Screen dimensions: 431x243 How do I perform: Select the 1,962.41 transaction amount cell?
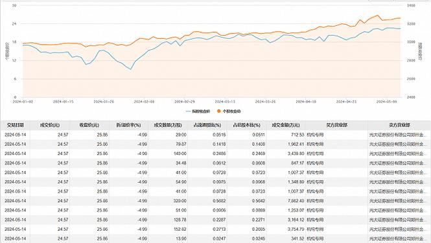[296, 145]
